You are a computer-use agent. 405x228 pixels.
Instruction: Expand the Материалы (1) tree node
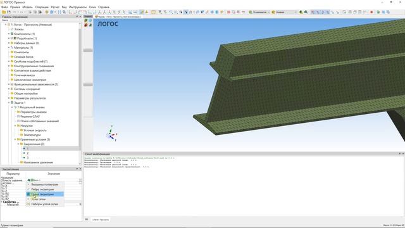[9, 47]
